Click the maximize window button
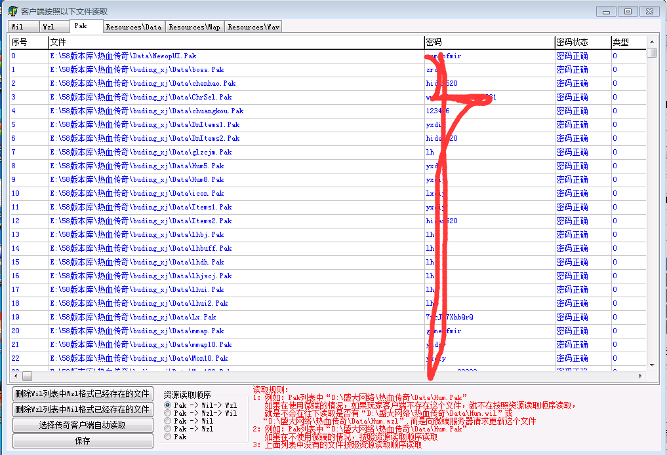 click(x=628, y=11)
